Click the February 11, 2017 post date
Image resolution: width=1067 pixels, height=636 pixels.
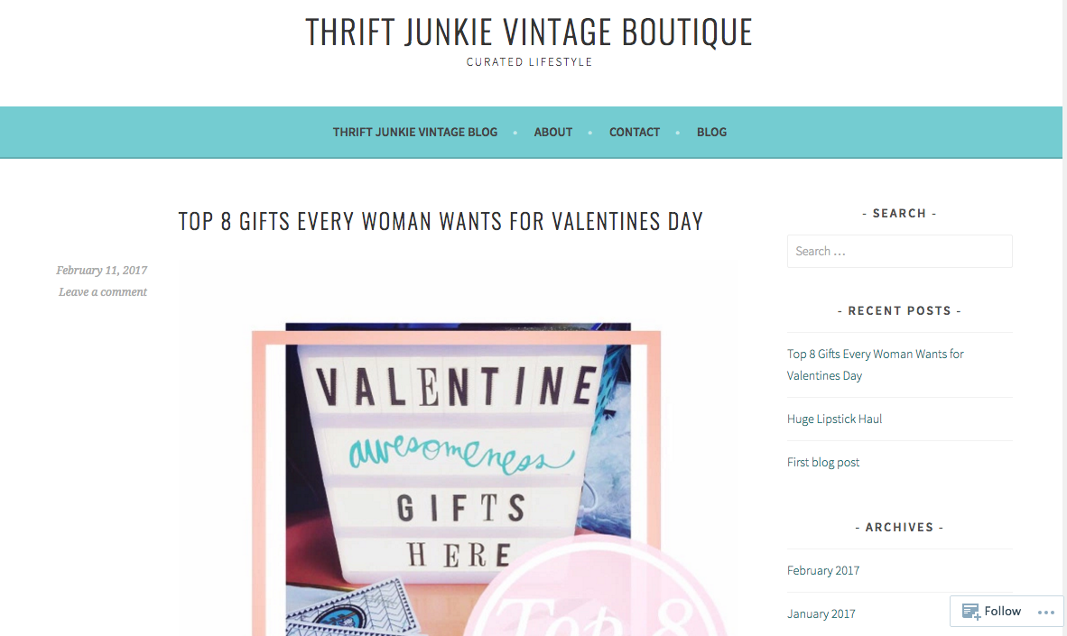(x=101, y=270)
